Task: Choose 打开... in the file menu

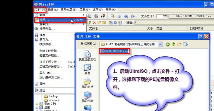Action: click(x=60, y=20)
